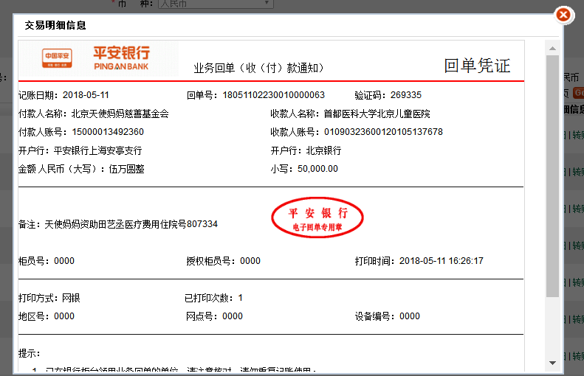Image resolution: width=584 pixels, height=376 pixels.
Task: Click payee bank 北京银行
Action: pyautogui.click(x=323, y=150)
